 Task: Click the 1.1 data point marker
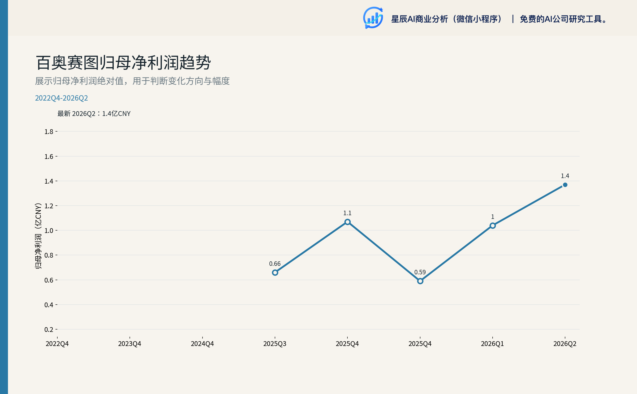pyautogui.click(x=347, y=222)
